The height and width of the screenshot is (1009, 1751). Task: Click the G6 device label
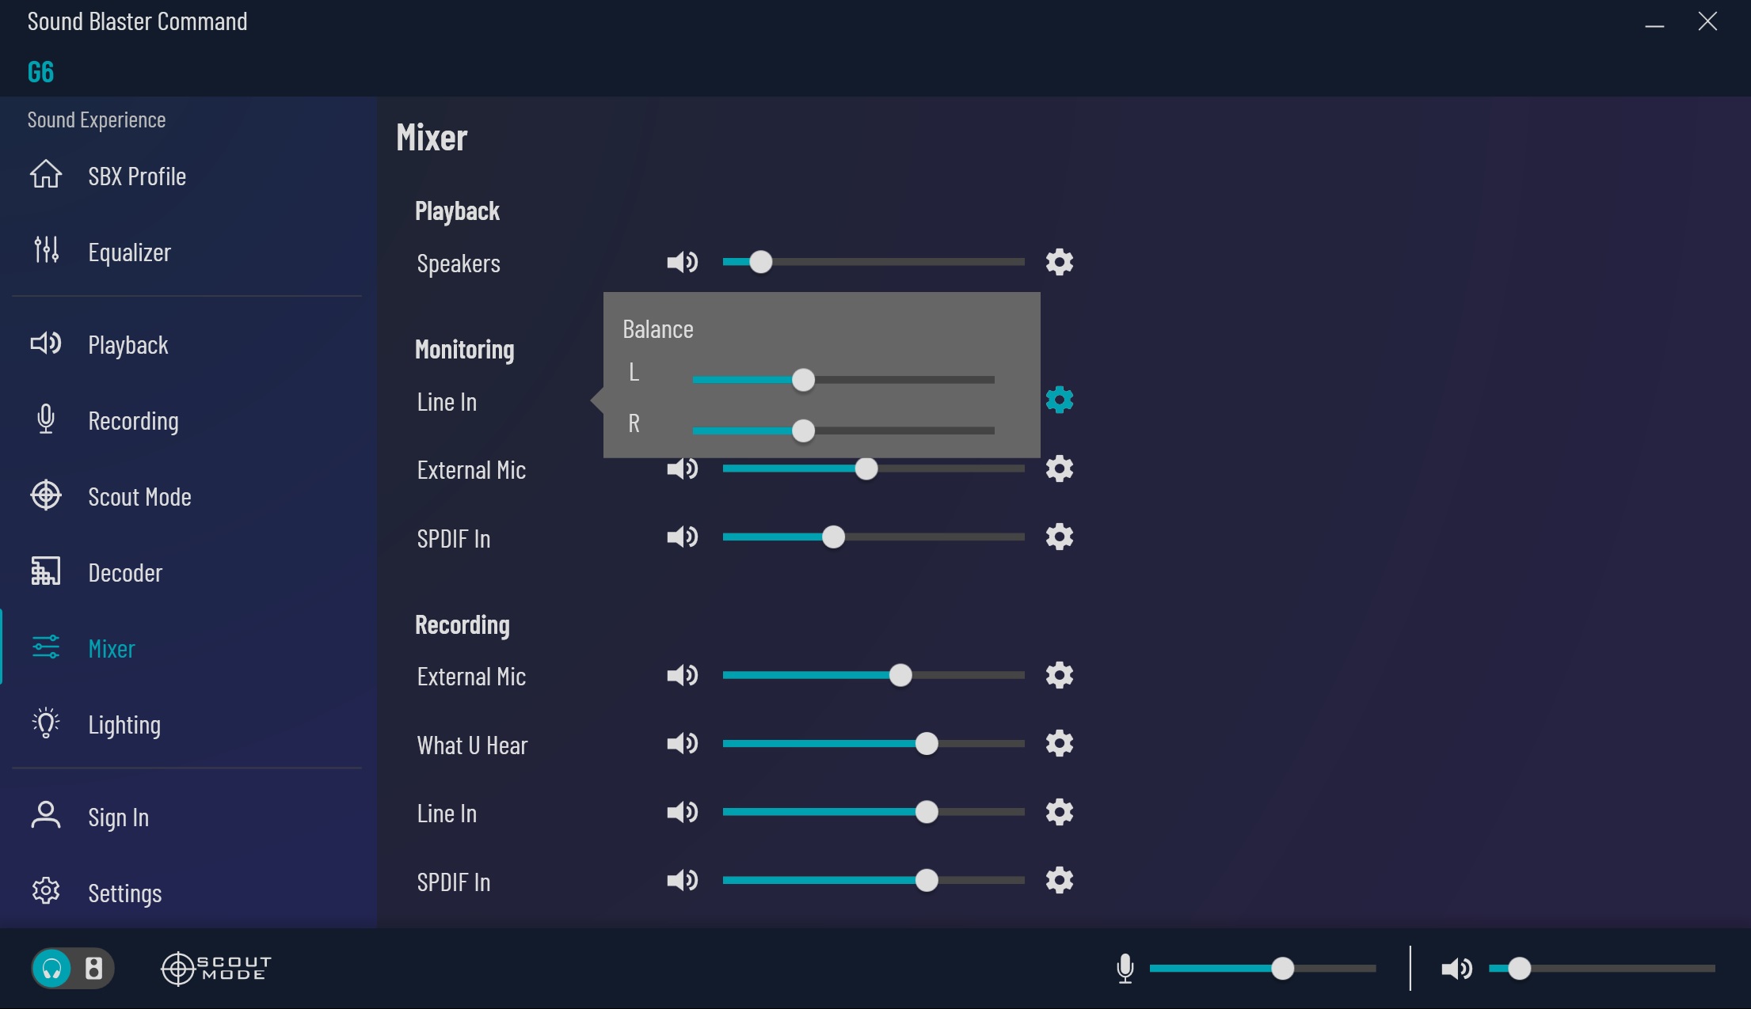coord(40,72)
